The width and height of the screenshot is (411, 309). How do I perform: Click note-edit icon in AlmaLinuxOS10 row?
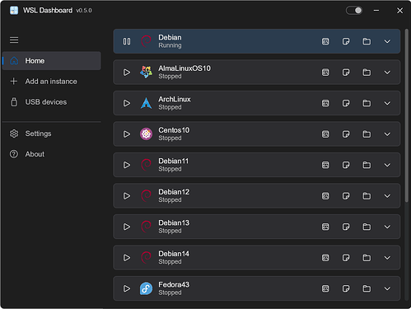[x=346, y=73]
